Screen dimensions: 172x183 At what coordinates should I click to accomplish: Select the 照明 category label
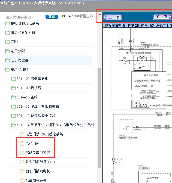(x=14, y=42)
